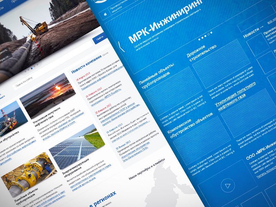The image size is (276, 207).
Task: Open the solar panels photo thumbnail
Action: pos(77,146)
